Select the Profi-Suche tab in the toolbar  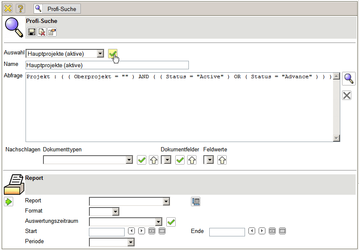tap(57, 8)
